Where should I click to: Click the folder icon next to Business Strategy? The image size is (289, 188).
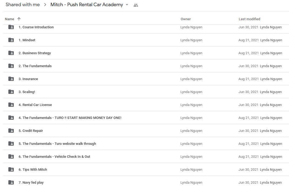click(x=11, y=53)
